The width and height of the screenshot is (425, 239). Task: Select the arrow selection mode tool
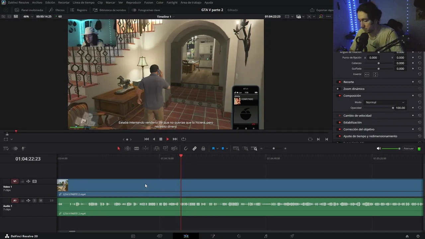coord(119,148)
